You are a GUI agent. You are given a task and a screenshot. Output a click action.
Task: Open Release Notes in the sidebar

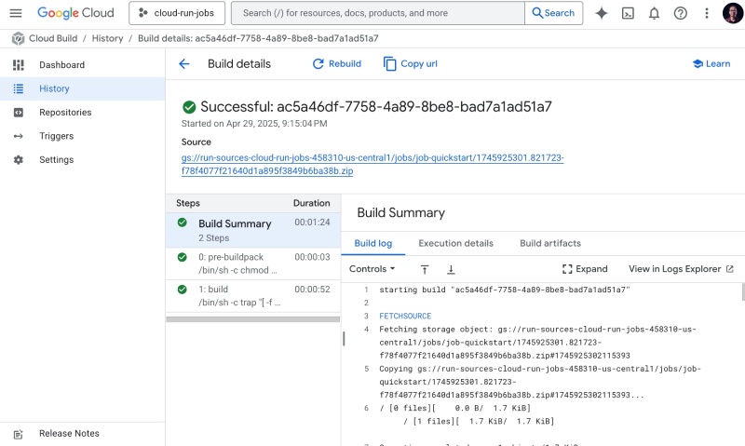click(83, 434)
